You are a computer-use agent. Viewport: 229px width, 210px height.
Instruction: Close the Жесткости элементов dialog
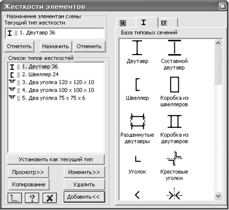pyautogui.click(x=222, y=6)
